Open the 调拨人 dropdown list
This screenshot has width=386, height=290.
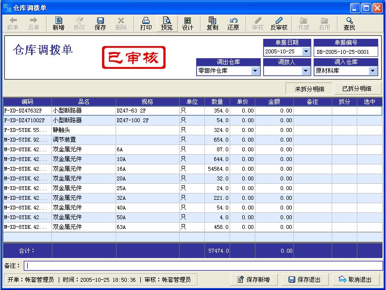tap(306, 71)
